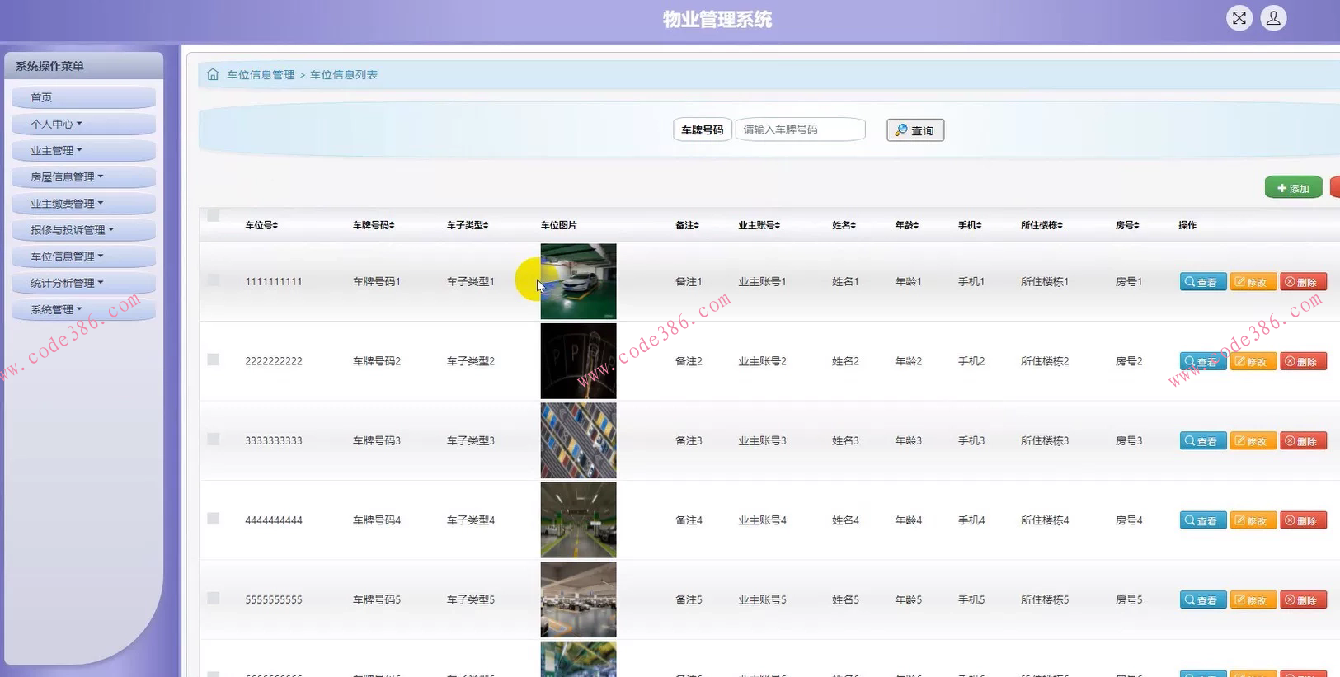Expand the 车位信息管理 sidebar menu
The image size is (1340, 677).
click(x=83, y=256)
